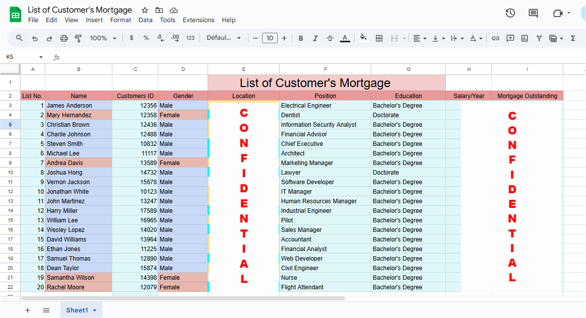Decrease decimal places
Viewport: 586px width, 318px height.
160,38
